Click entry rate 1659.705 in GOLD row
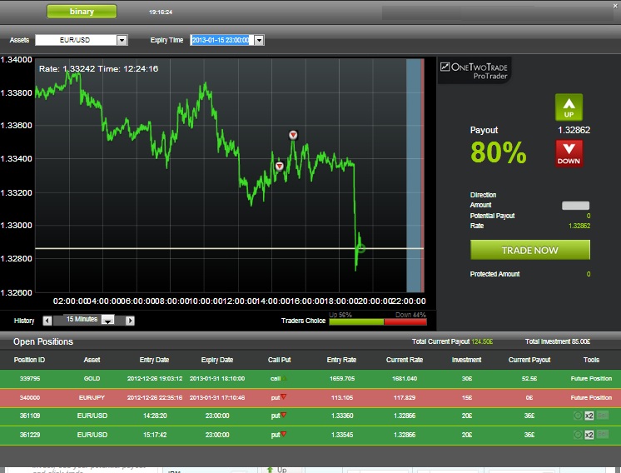This screenshot has width=621, height=473. coord(342,378)
